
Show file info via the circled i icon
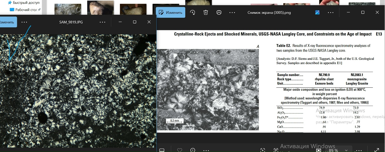pos(193,150)
